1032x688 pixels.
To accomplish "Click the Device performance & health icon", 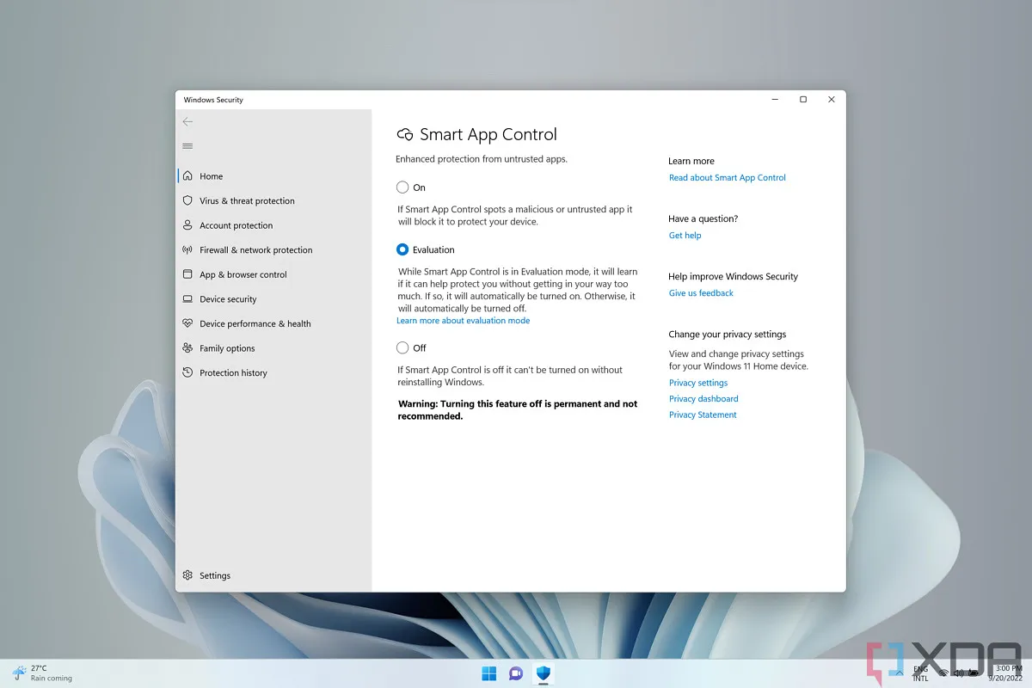I will tap(188, 323).
